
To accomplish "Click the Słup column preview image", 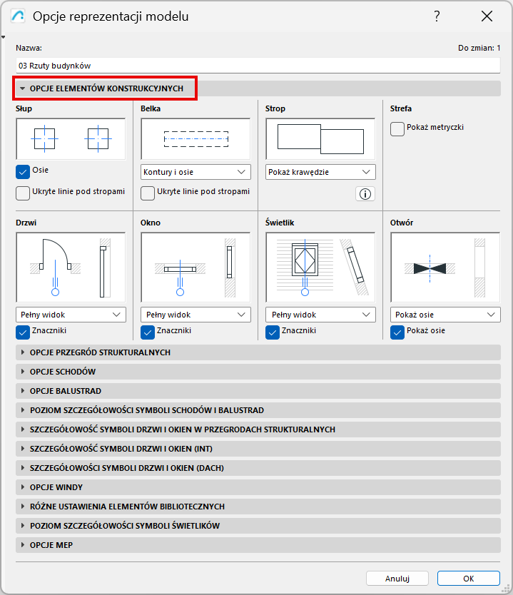I will 71,139.
